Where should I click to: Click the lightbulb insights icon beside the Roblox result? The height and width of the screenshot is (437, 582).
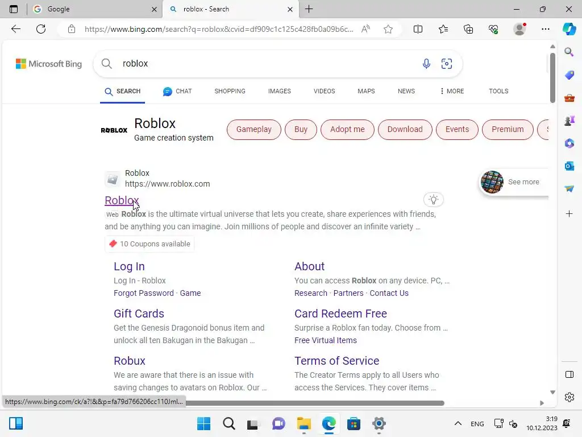click(x=434, y=200)
